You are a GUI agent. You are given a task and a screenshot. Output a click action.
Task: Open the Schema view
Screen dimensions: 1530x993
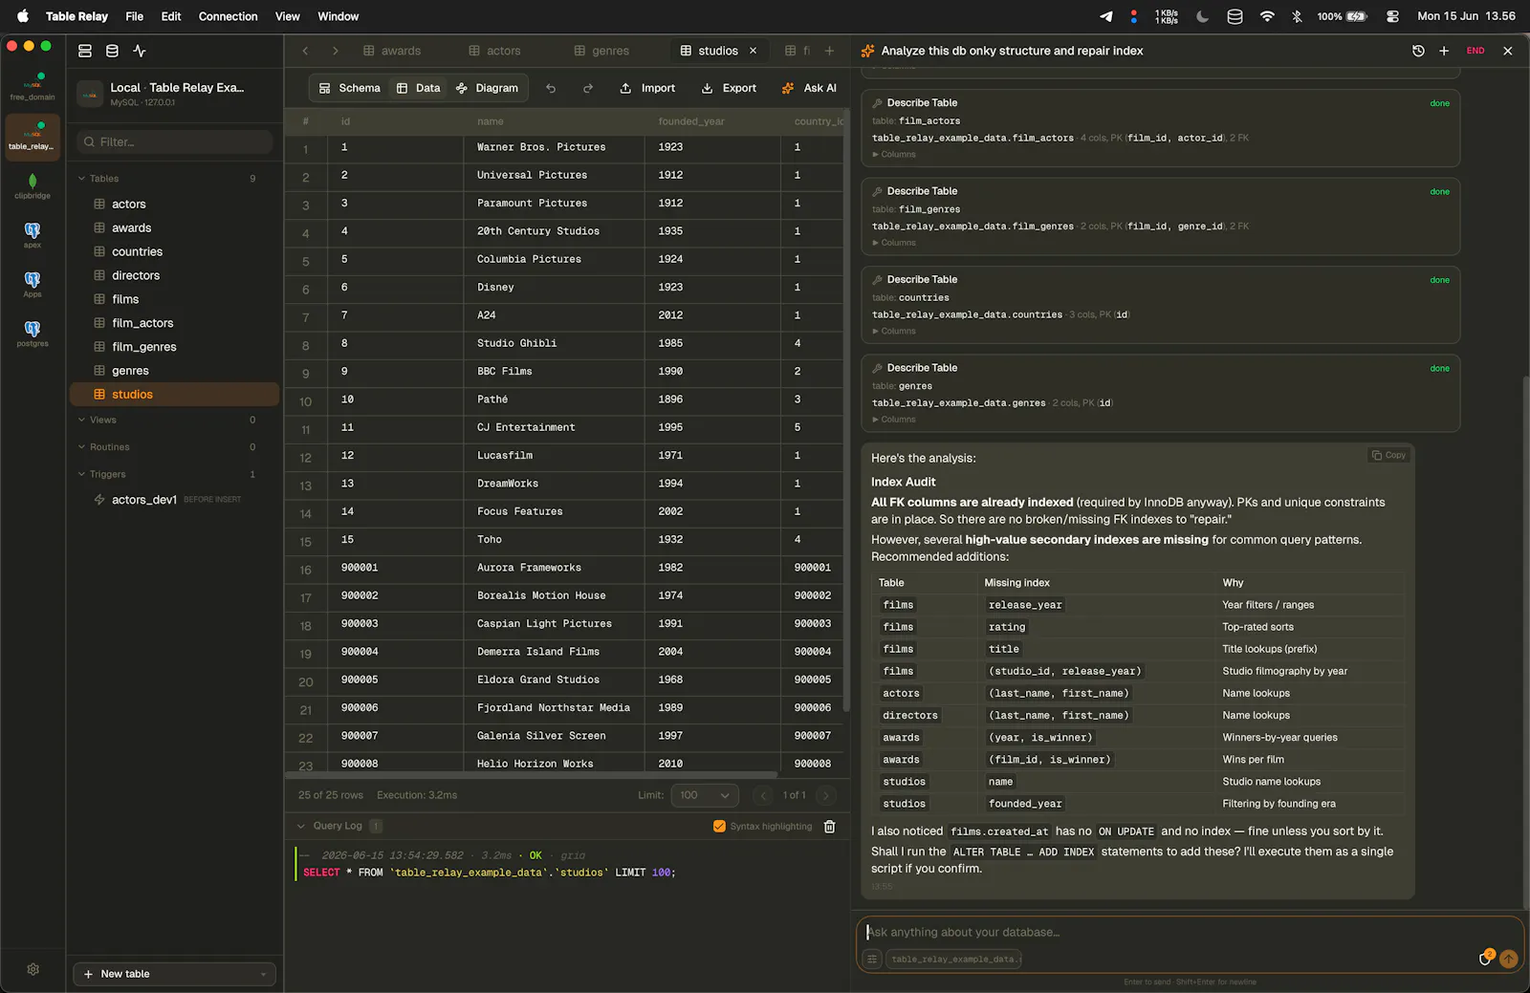[349, 88]
